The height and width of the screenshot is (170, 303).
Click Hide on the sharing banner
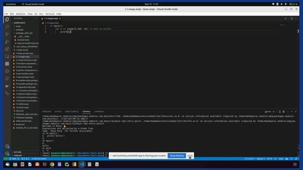pos(190,155)
